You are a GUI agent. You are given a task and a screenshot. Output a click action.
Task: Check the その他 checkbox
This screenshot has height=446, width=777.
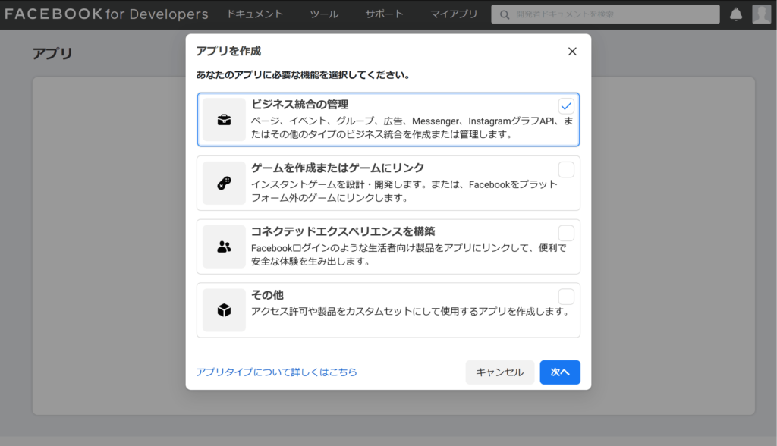click(566, 297)
